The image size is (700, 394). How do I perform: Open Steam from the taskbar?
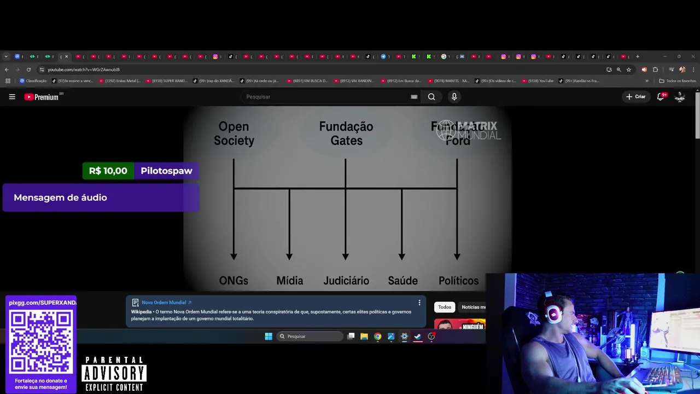pyautogui.click(x=418, y=337)
